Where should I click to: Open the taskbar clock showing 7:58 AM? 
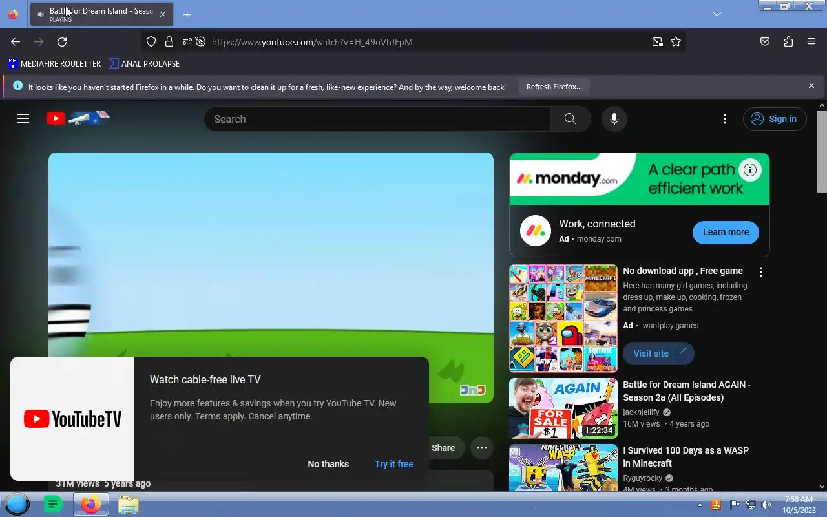tap(799, 505)
